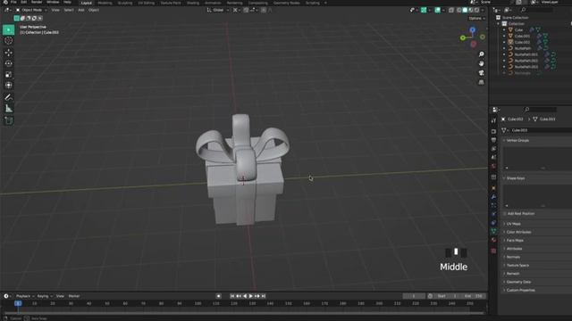
Task: Open the Tool properties tab
Action: click(x=493, y=120)
